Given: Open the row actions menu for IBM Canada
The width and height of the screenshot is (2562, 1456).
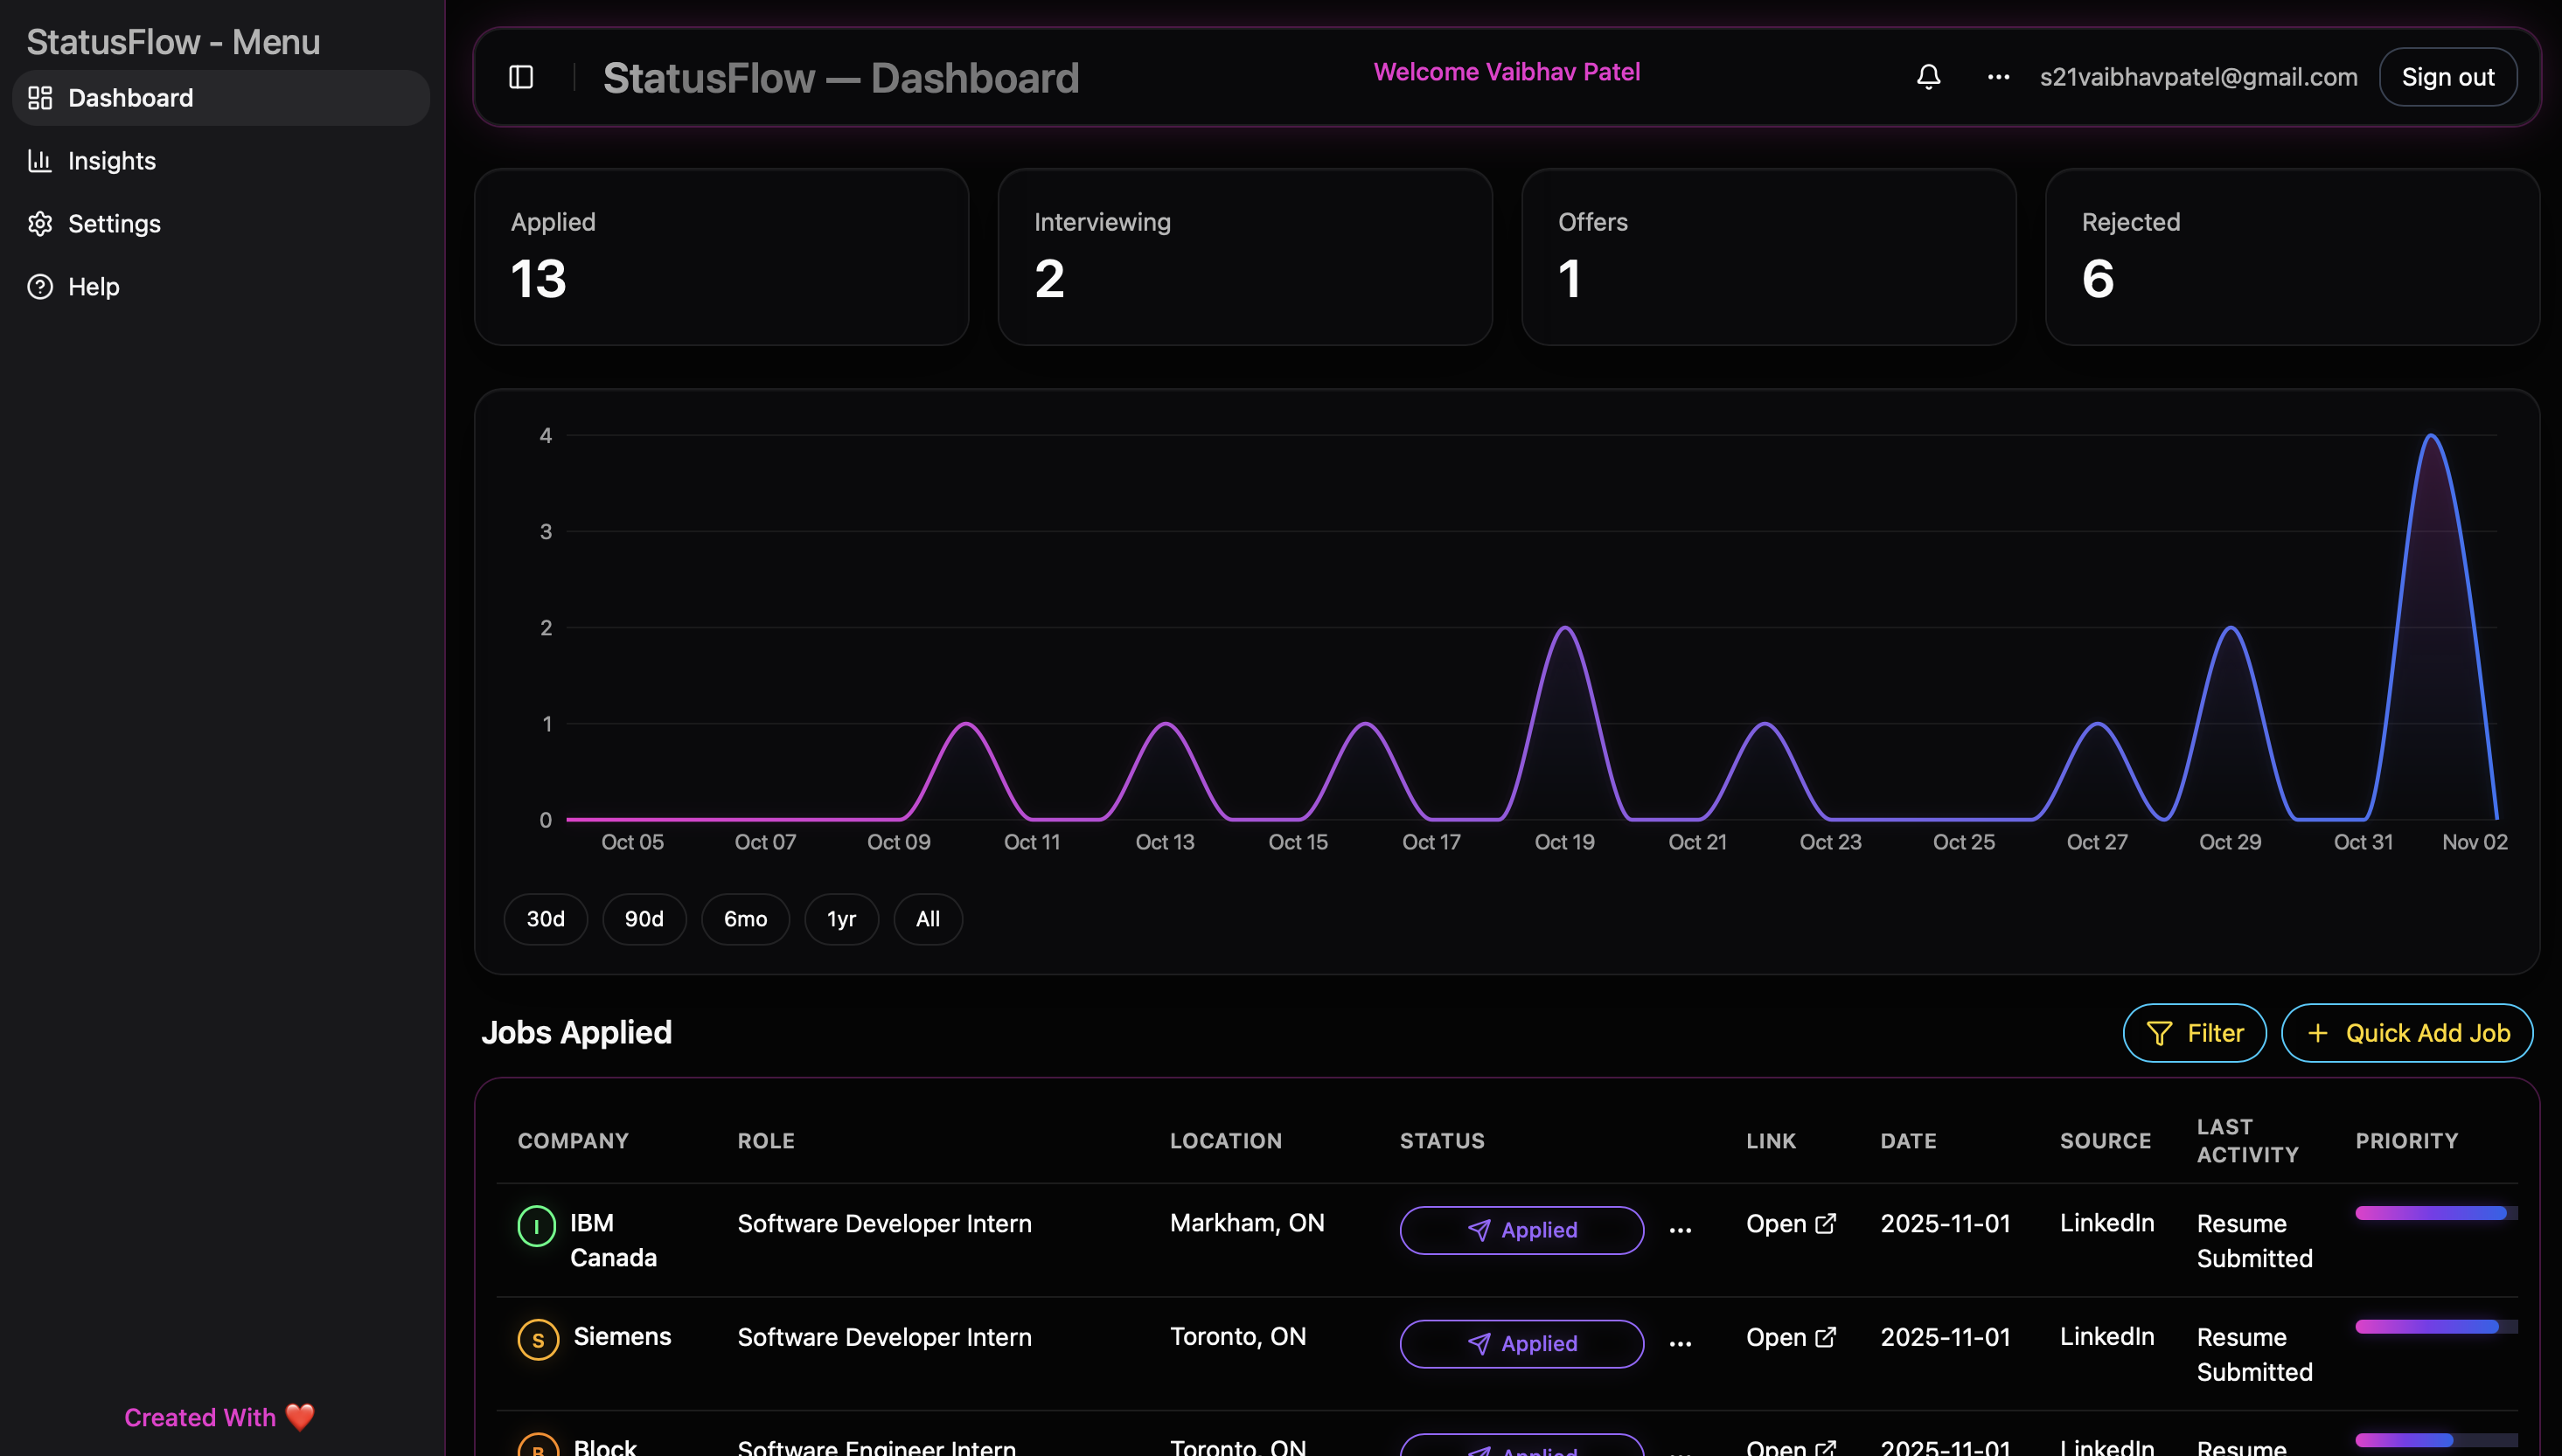Looking at the screenshot, I should click(x=1681, y=1231).
